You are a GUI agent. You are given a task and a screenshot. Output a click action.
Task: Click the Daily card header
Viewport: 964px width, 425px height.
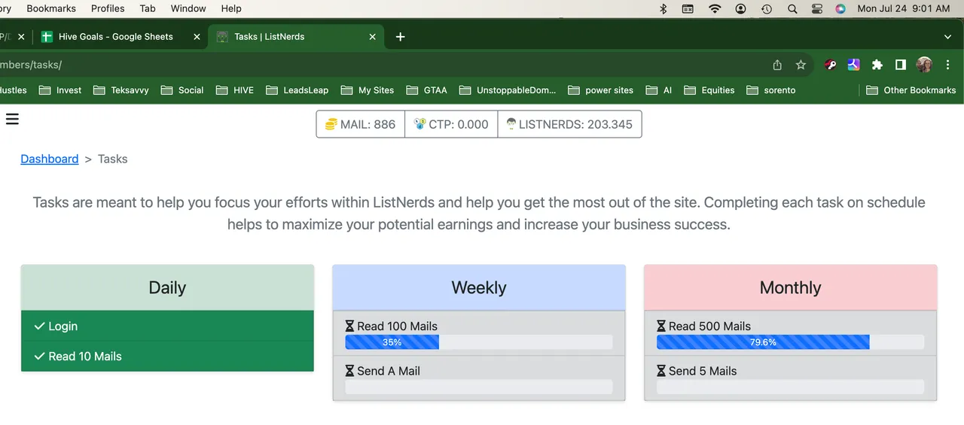point(167,287)
